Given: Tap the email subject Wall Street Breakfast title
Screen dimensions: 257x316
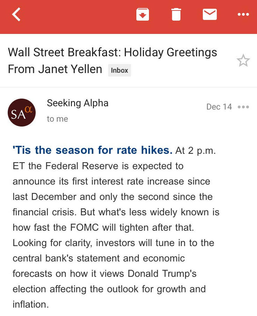Looking at the screenshot, I should 113,60.
